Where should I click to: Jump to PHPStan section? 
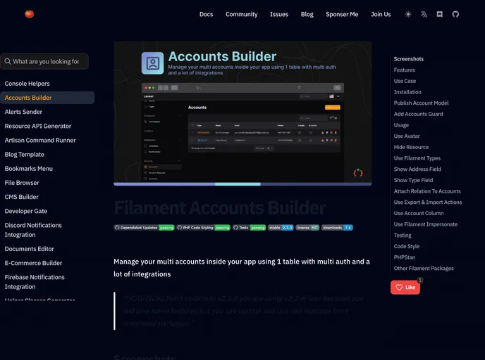coord(404,257)
